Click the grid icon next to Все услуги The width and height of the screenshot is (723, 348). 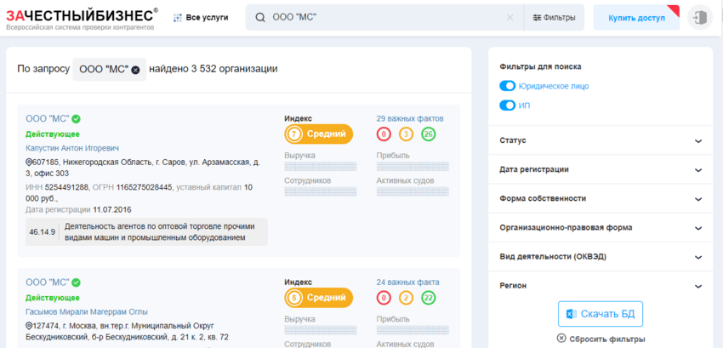tap(178, 18)
